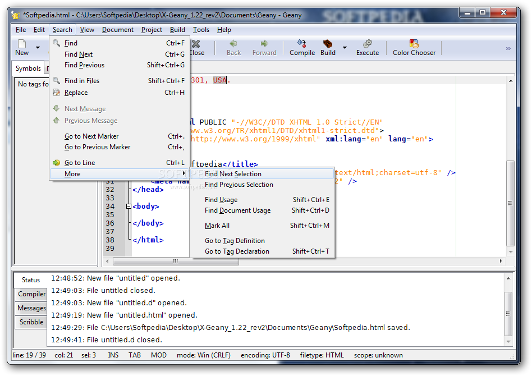Click the </html> closing tag text
The height and width of the screenshot is (376, 532).
(148, 240)
